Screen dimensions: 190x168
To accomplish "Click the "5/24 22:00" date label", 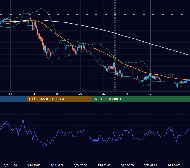I will 104,165.
